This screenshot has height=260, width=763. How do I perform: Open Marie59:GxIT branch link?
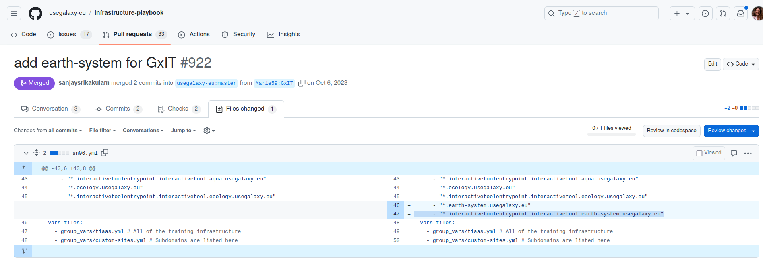(275, 83)
